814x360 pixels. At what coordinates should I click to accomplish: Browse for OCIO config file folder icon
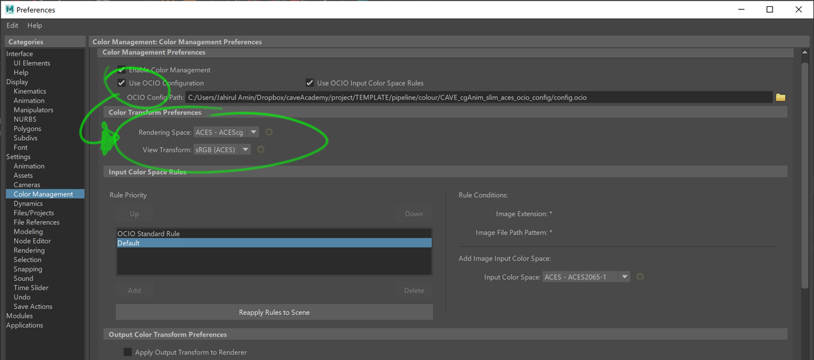[x=780, y=97]
